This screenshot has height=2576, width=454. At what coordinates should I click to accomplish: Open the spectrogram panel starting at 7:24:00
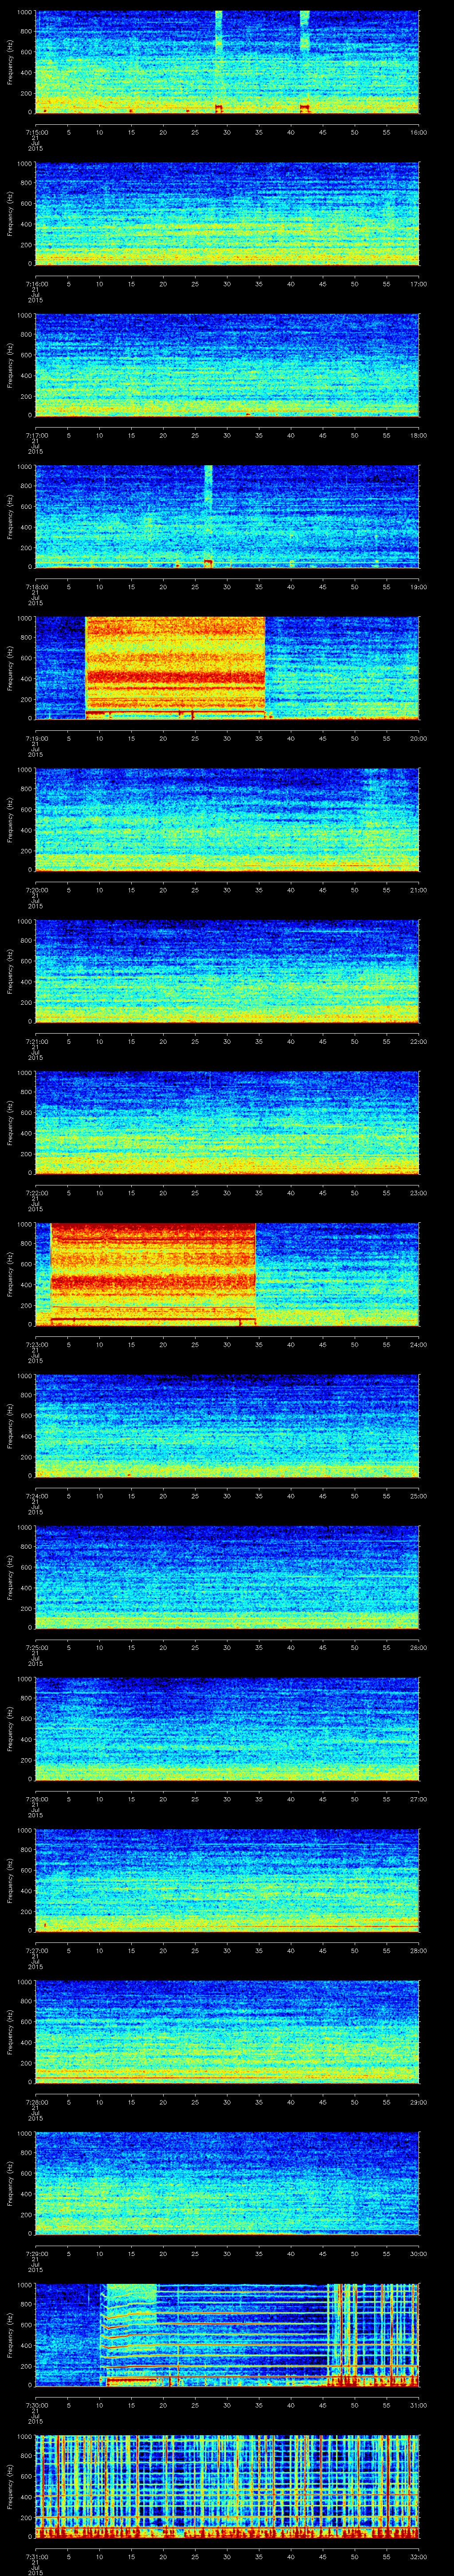coord(227,1425)
